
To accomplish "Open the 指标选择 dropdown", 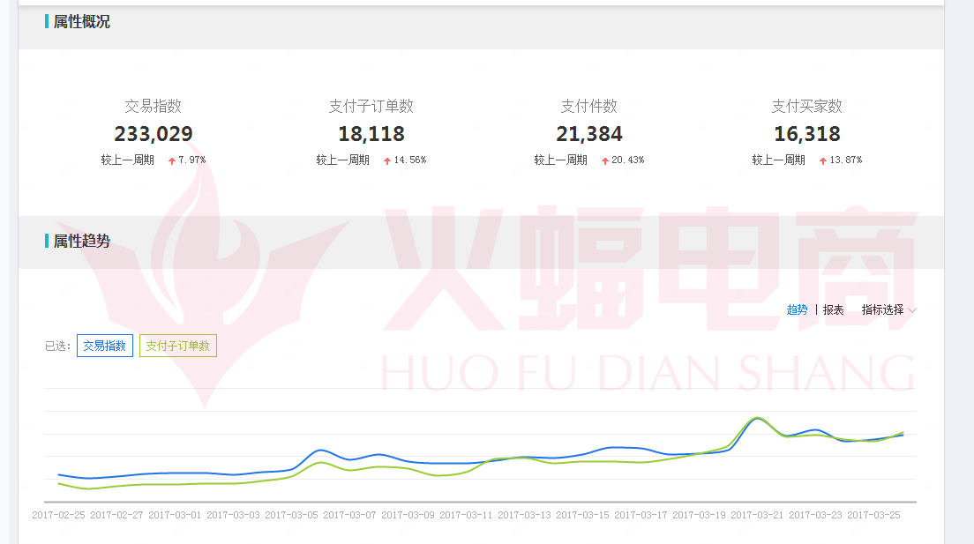I will (888, 309).
